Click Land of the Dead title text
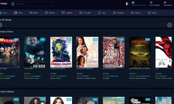Viewport: 174px width, 104px height. (140, 69)
